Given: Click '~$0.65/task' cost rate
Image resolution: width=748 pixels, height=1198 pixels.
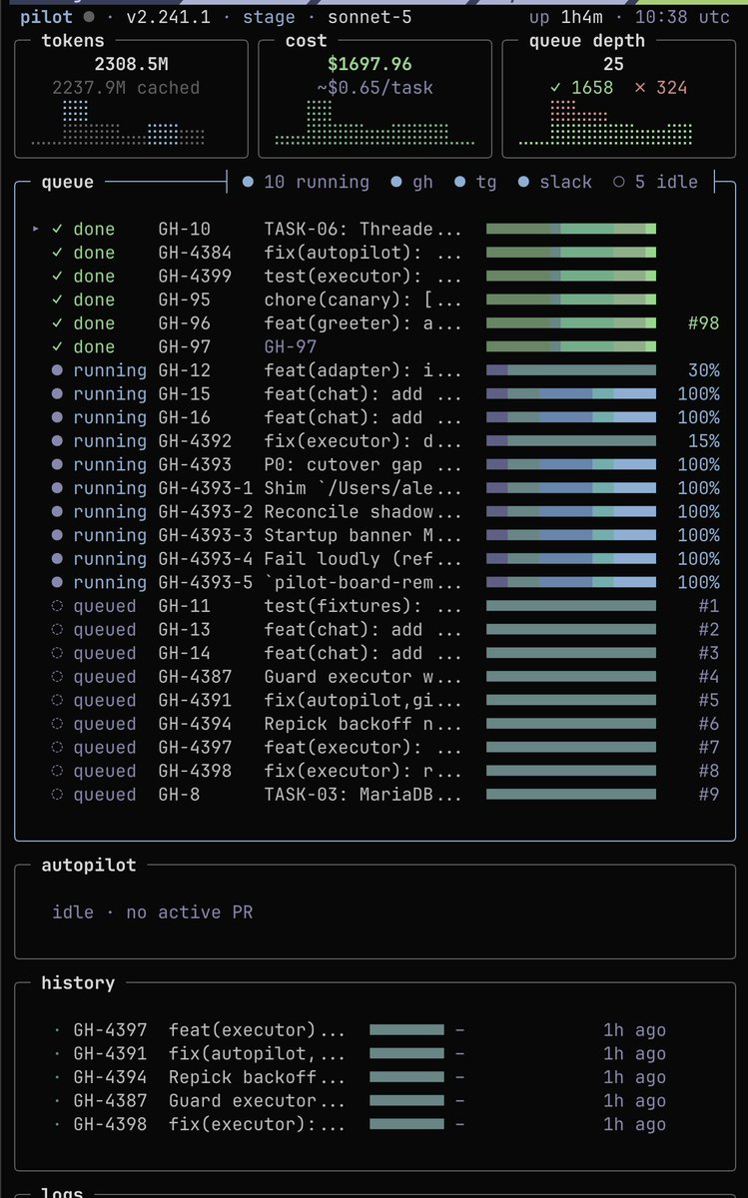Looking at the screenshot, I should click(374, 88).
